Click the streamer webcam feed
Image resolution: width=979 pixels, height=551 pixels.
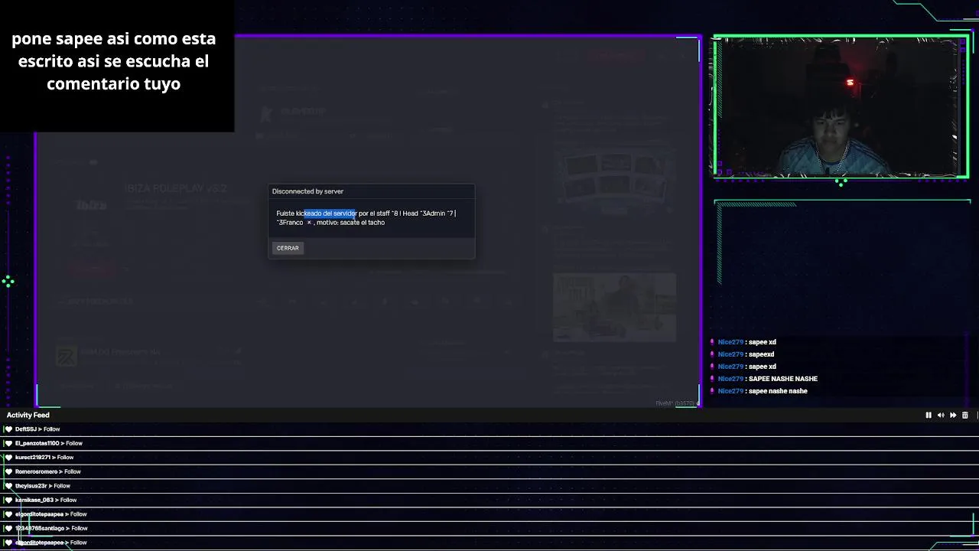coord(840,106)
